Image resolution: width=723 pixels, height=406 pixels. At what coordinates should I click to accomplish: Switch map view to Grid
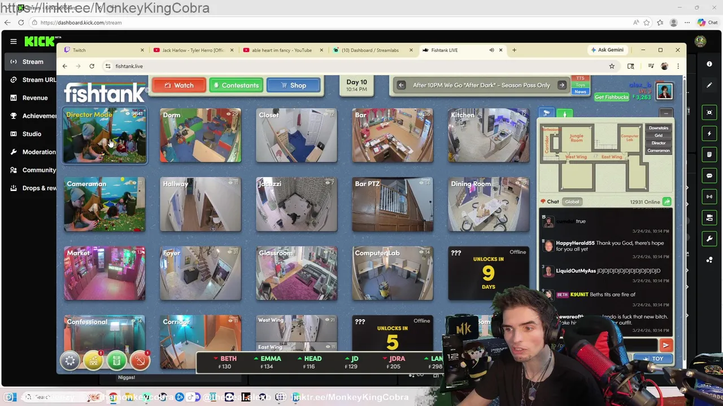point(659,135)
